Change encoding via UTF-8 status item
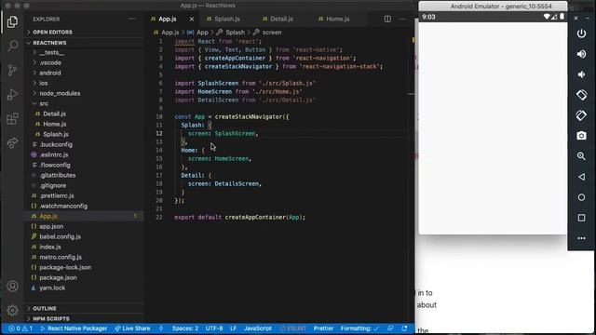Image resolution: width=596 pixels, height=335 pixels. click(214, 328)
